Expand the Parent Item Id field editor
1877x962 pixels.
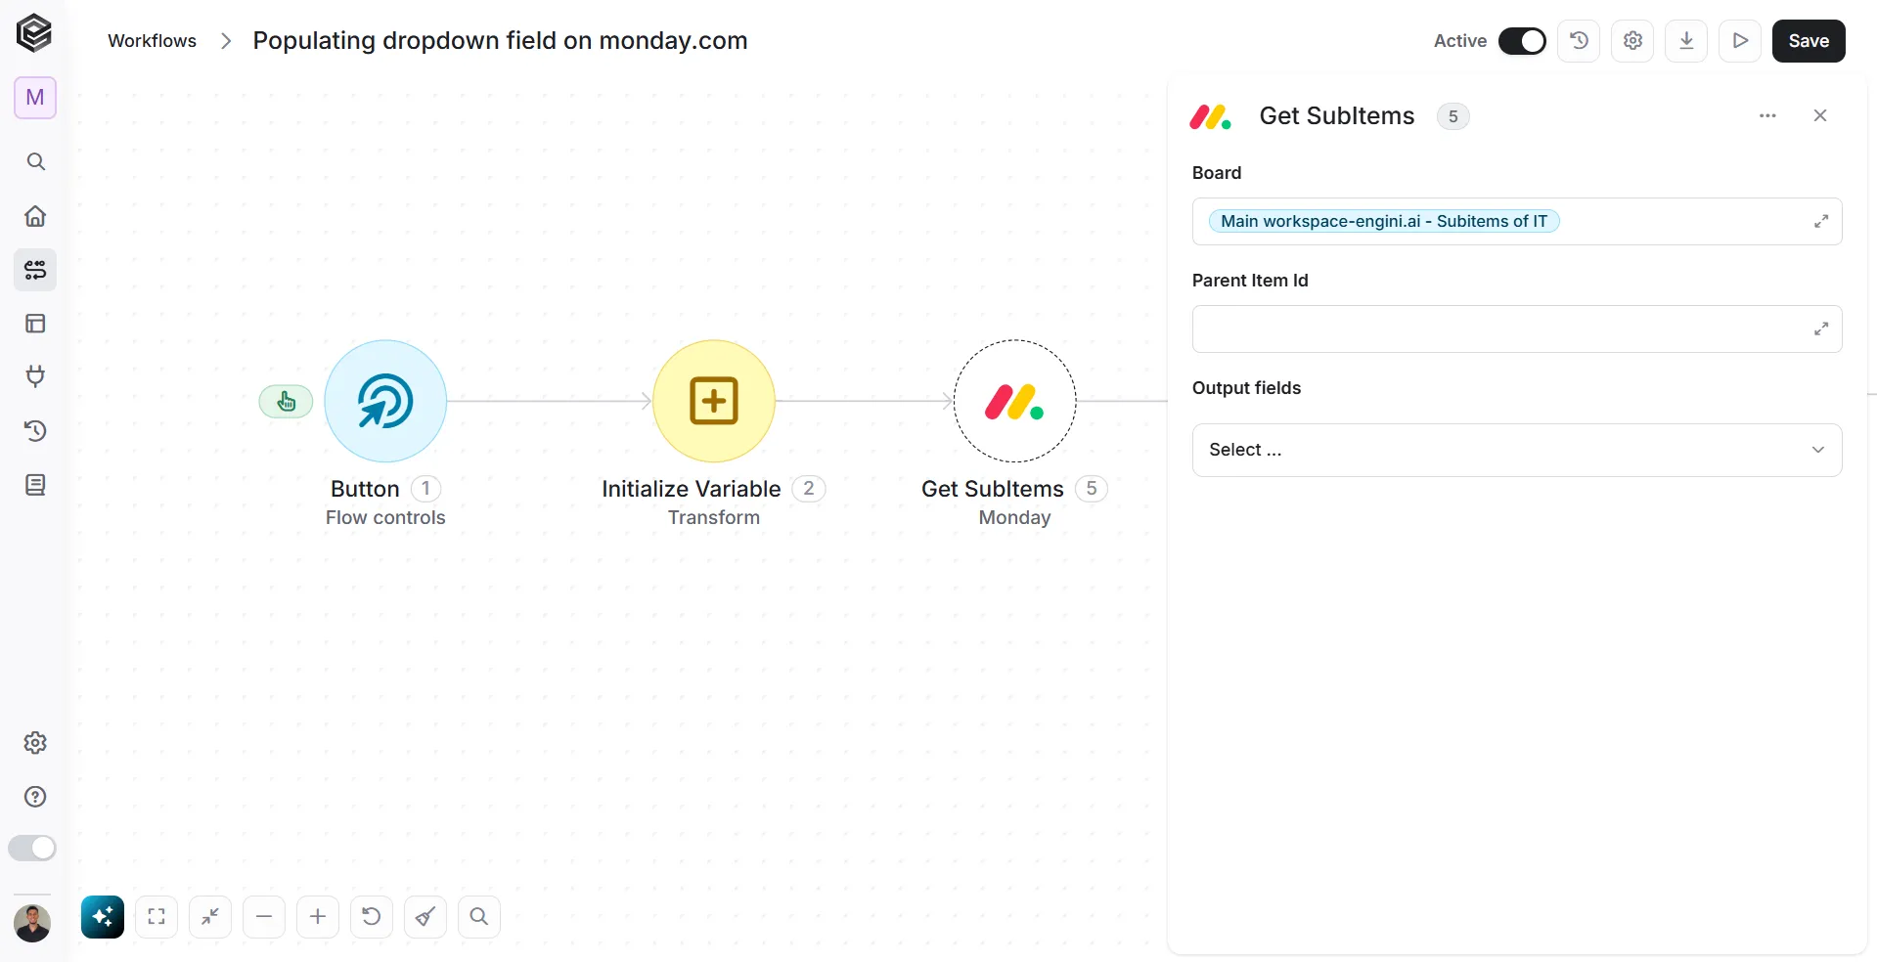coord(1821,329)
